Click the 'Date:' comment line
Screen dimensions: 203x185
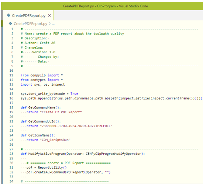point(42,61)
